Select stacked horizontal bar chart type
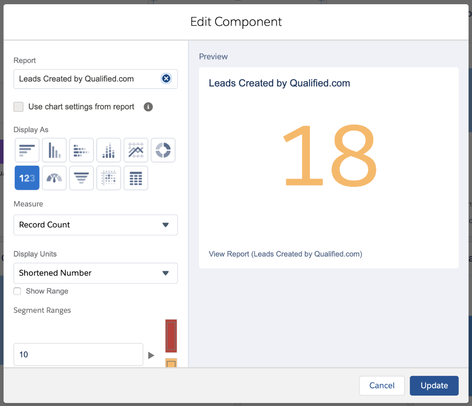Screen dimensions: 472x406 point(82,150)
